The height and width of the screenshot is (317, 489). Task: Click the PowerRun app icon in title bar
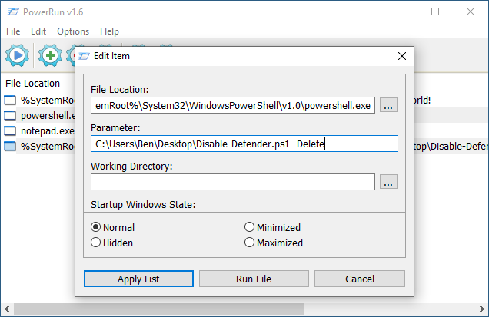click(12, 12)
